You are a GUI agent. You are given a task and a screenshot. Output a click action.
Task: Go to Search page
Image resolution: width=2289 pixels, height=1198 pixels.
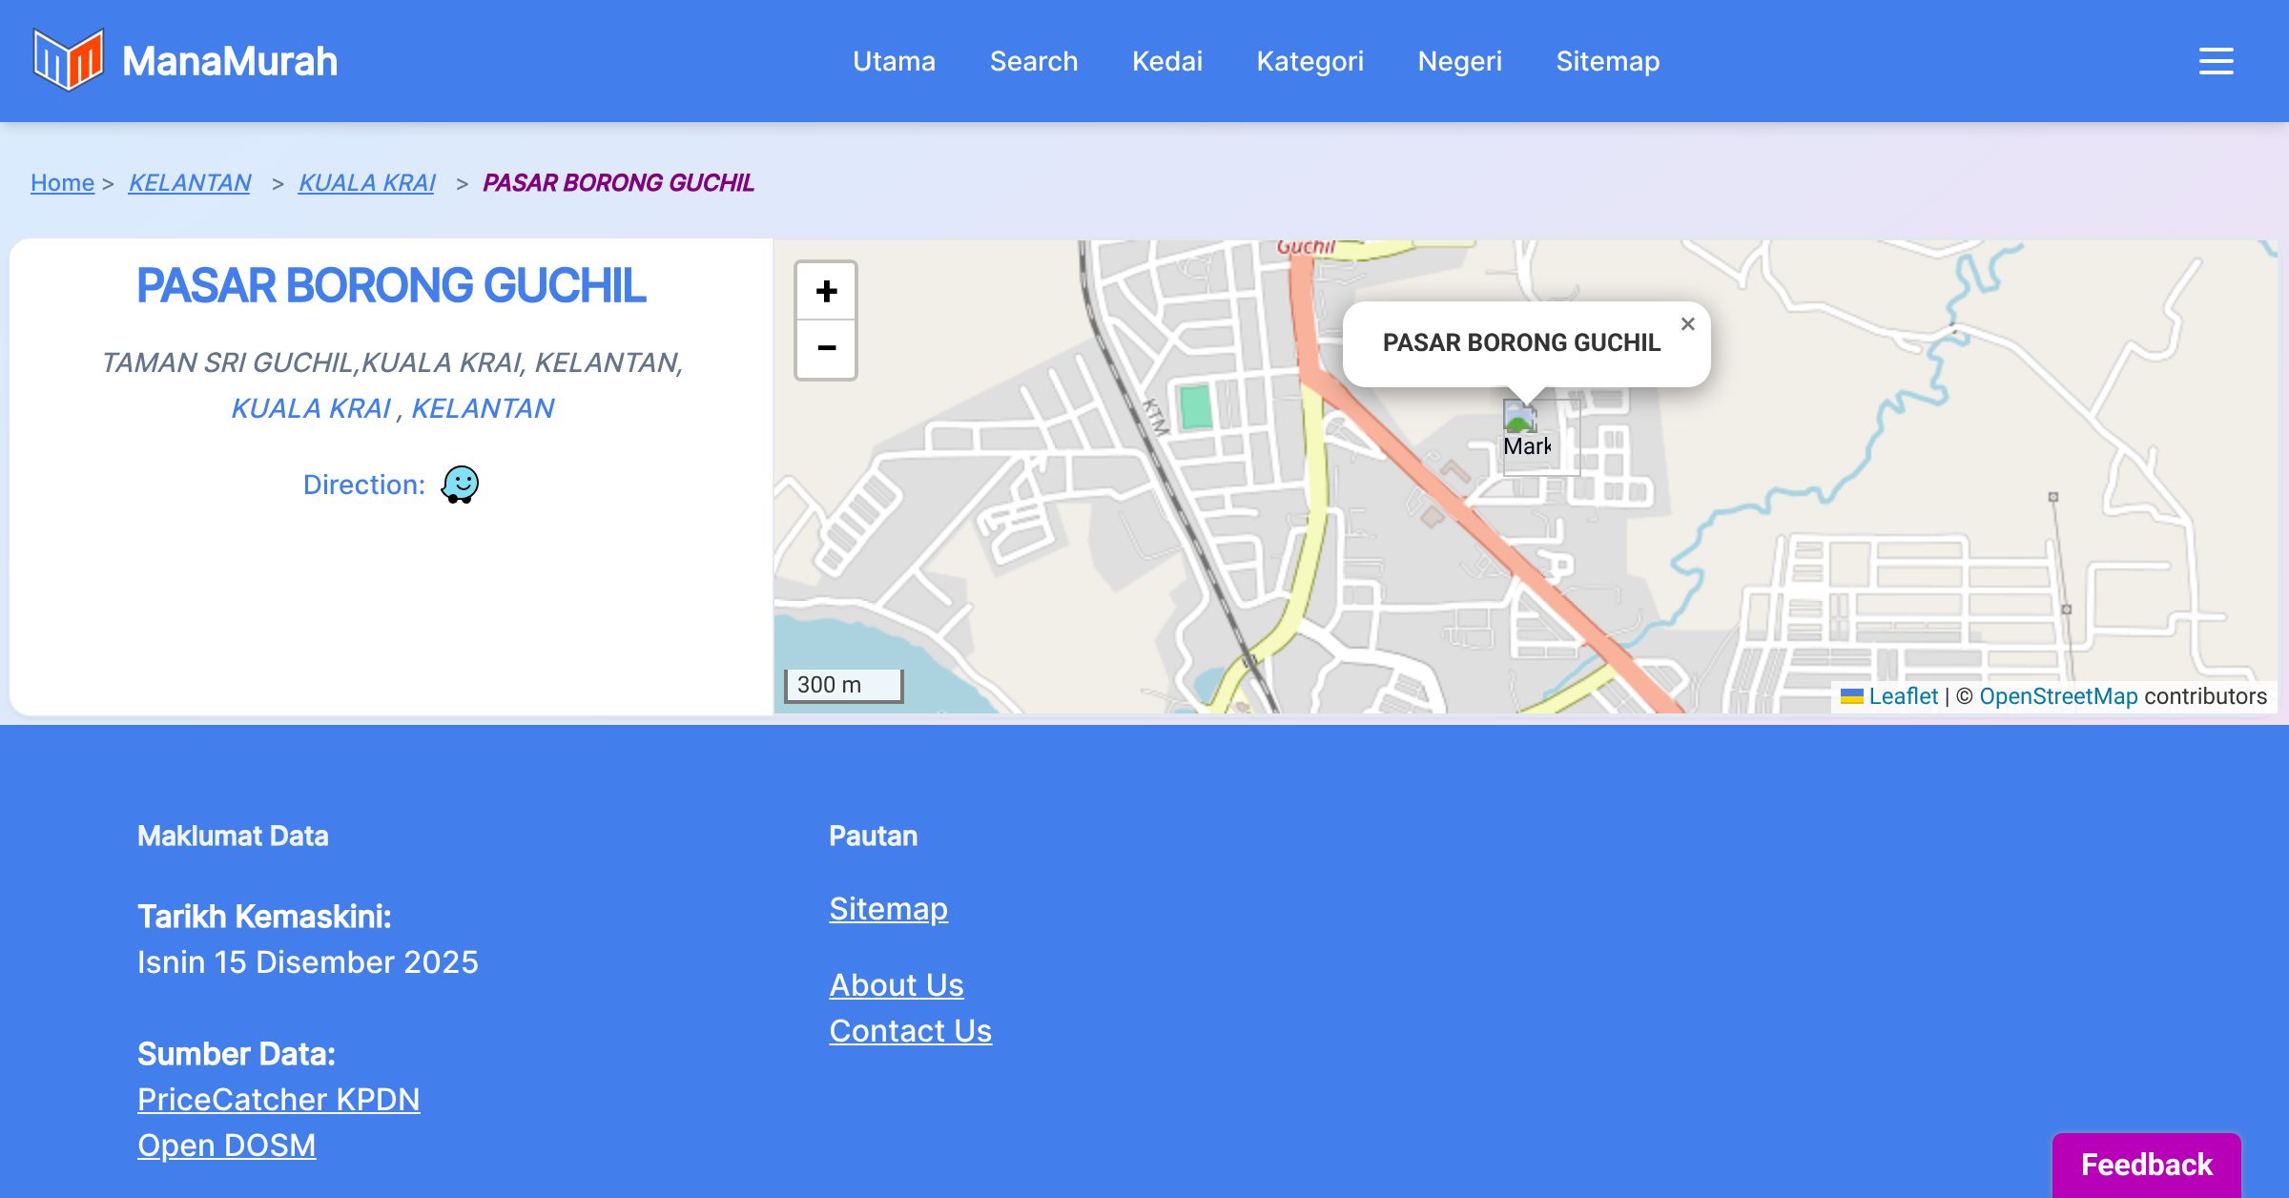point(1034,61)
